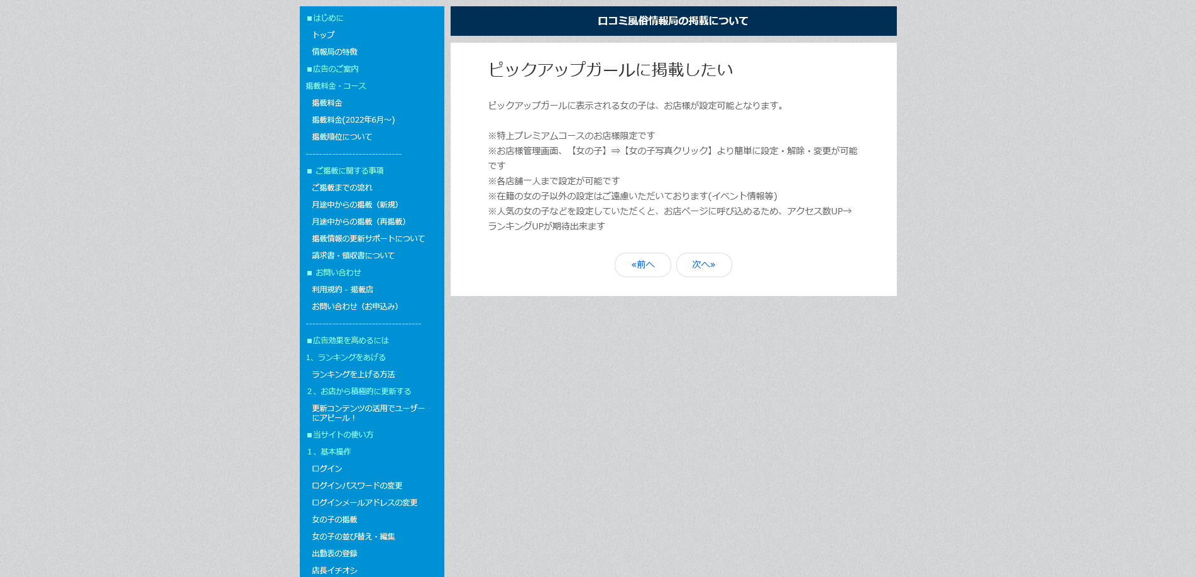Open ご掲載までの流れ link
The image size is (1196, 577).
pos(342,188)
